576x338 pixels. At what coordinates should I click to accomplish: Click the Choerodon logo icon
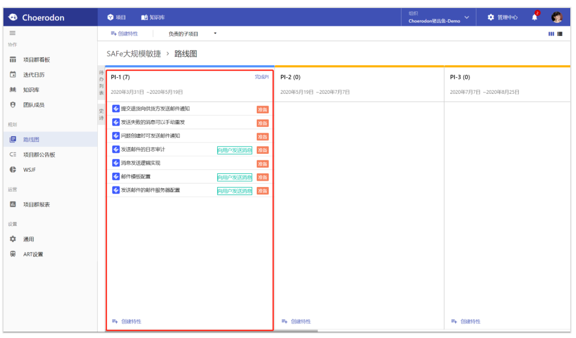click(13, 18)
